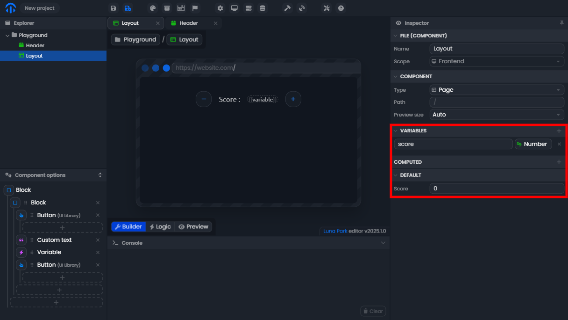Image resolution: width=568 pixels, height=320 pixels.
Task: Remove the Custom text component
Action: click(x=98, y=240)
